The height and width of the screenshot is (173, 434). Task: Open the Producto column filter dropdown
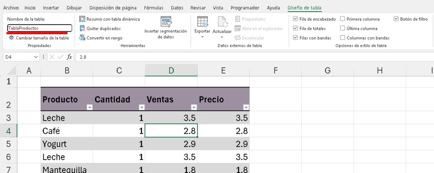pos(89,107)
